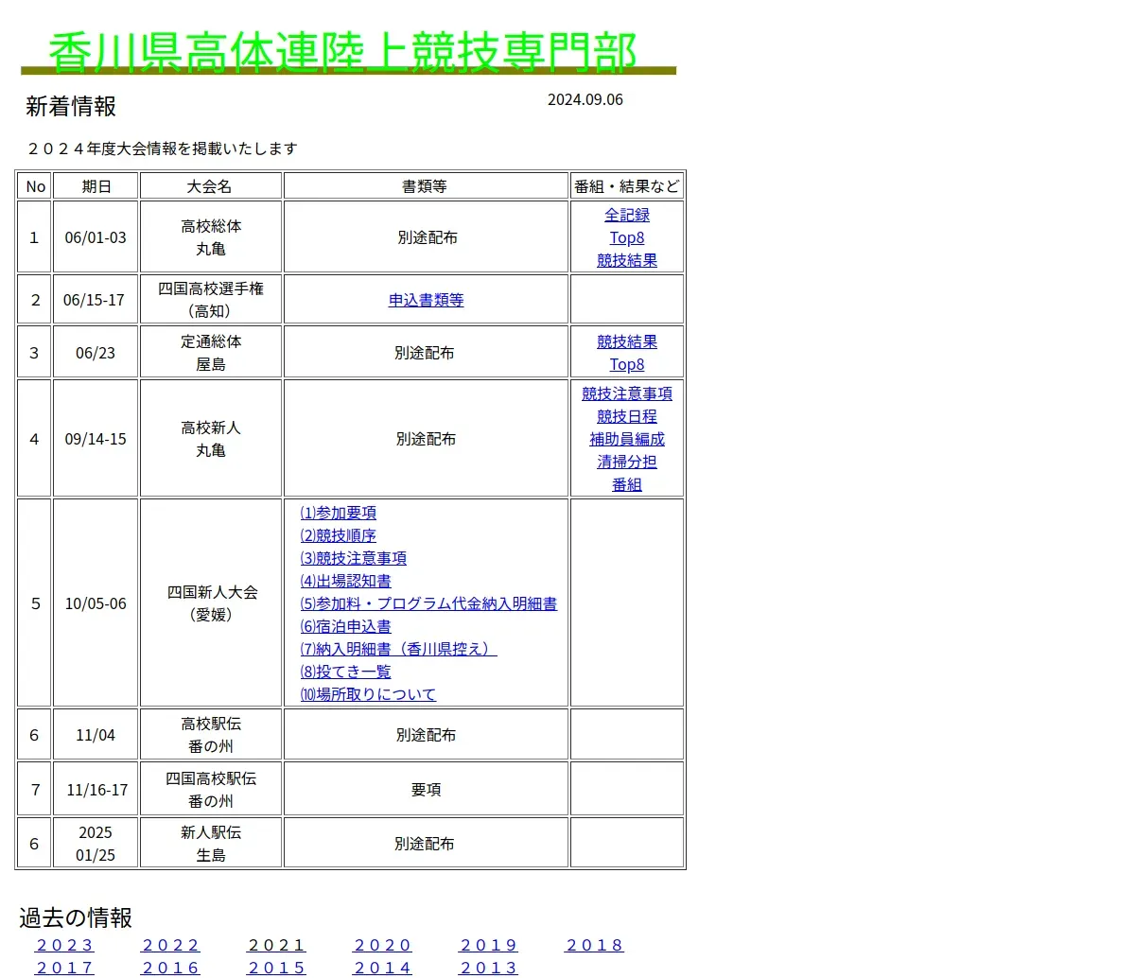
Task: Go to 2014 past information
Action: pos(383,968)
